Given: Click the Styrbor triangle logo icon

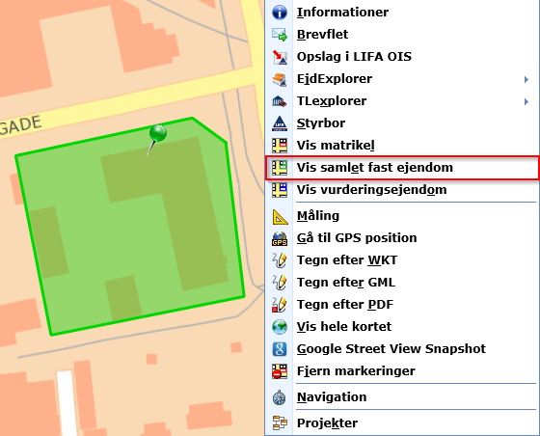Looking at the screenshot, I should click(280, 123).
